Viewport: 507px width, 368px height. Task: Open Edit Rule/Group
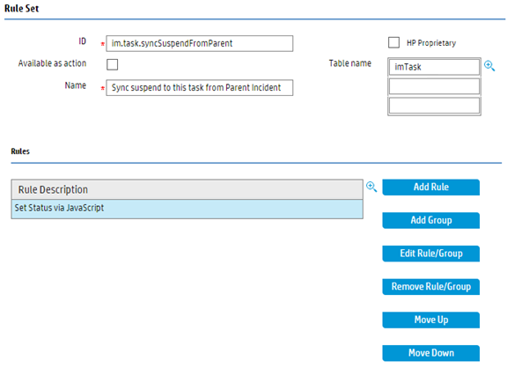click(430, 254)
